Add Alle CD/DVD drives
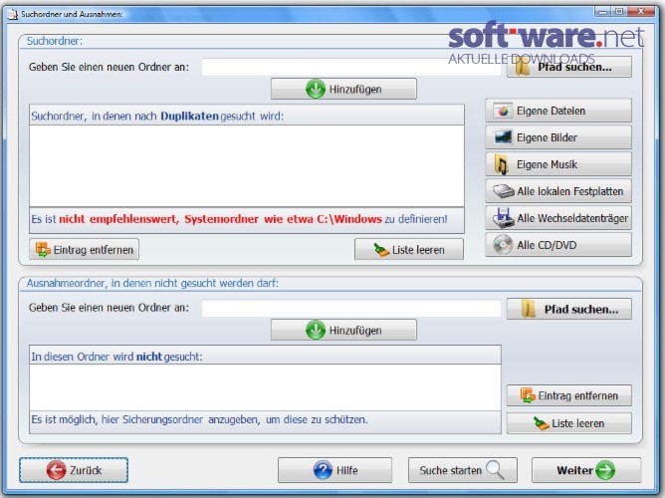Viewport: 665px width, 498px height. click(x=558, y=245)
